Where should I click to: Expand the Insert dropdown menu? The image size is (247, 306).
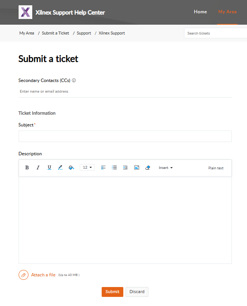click(x=165, y=168)
